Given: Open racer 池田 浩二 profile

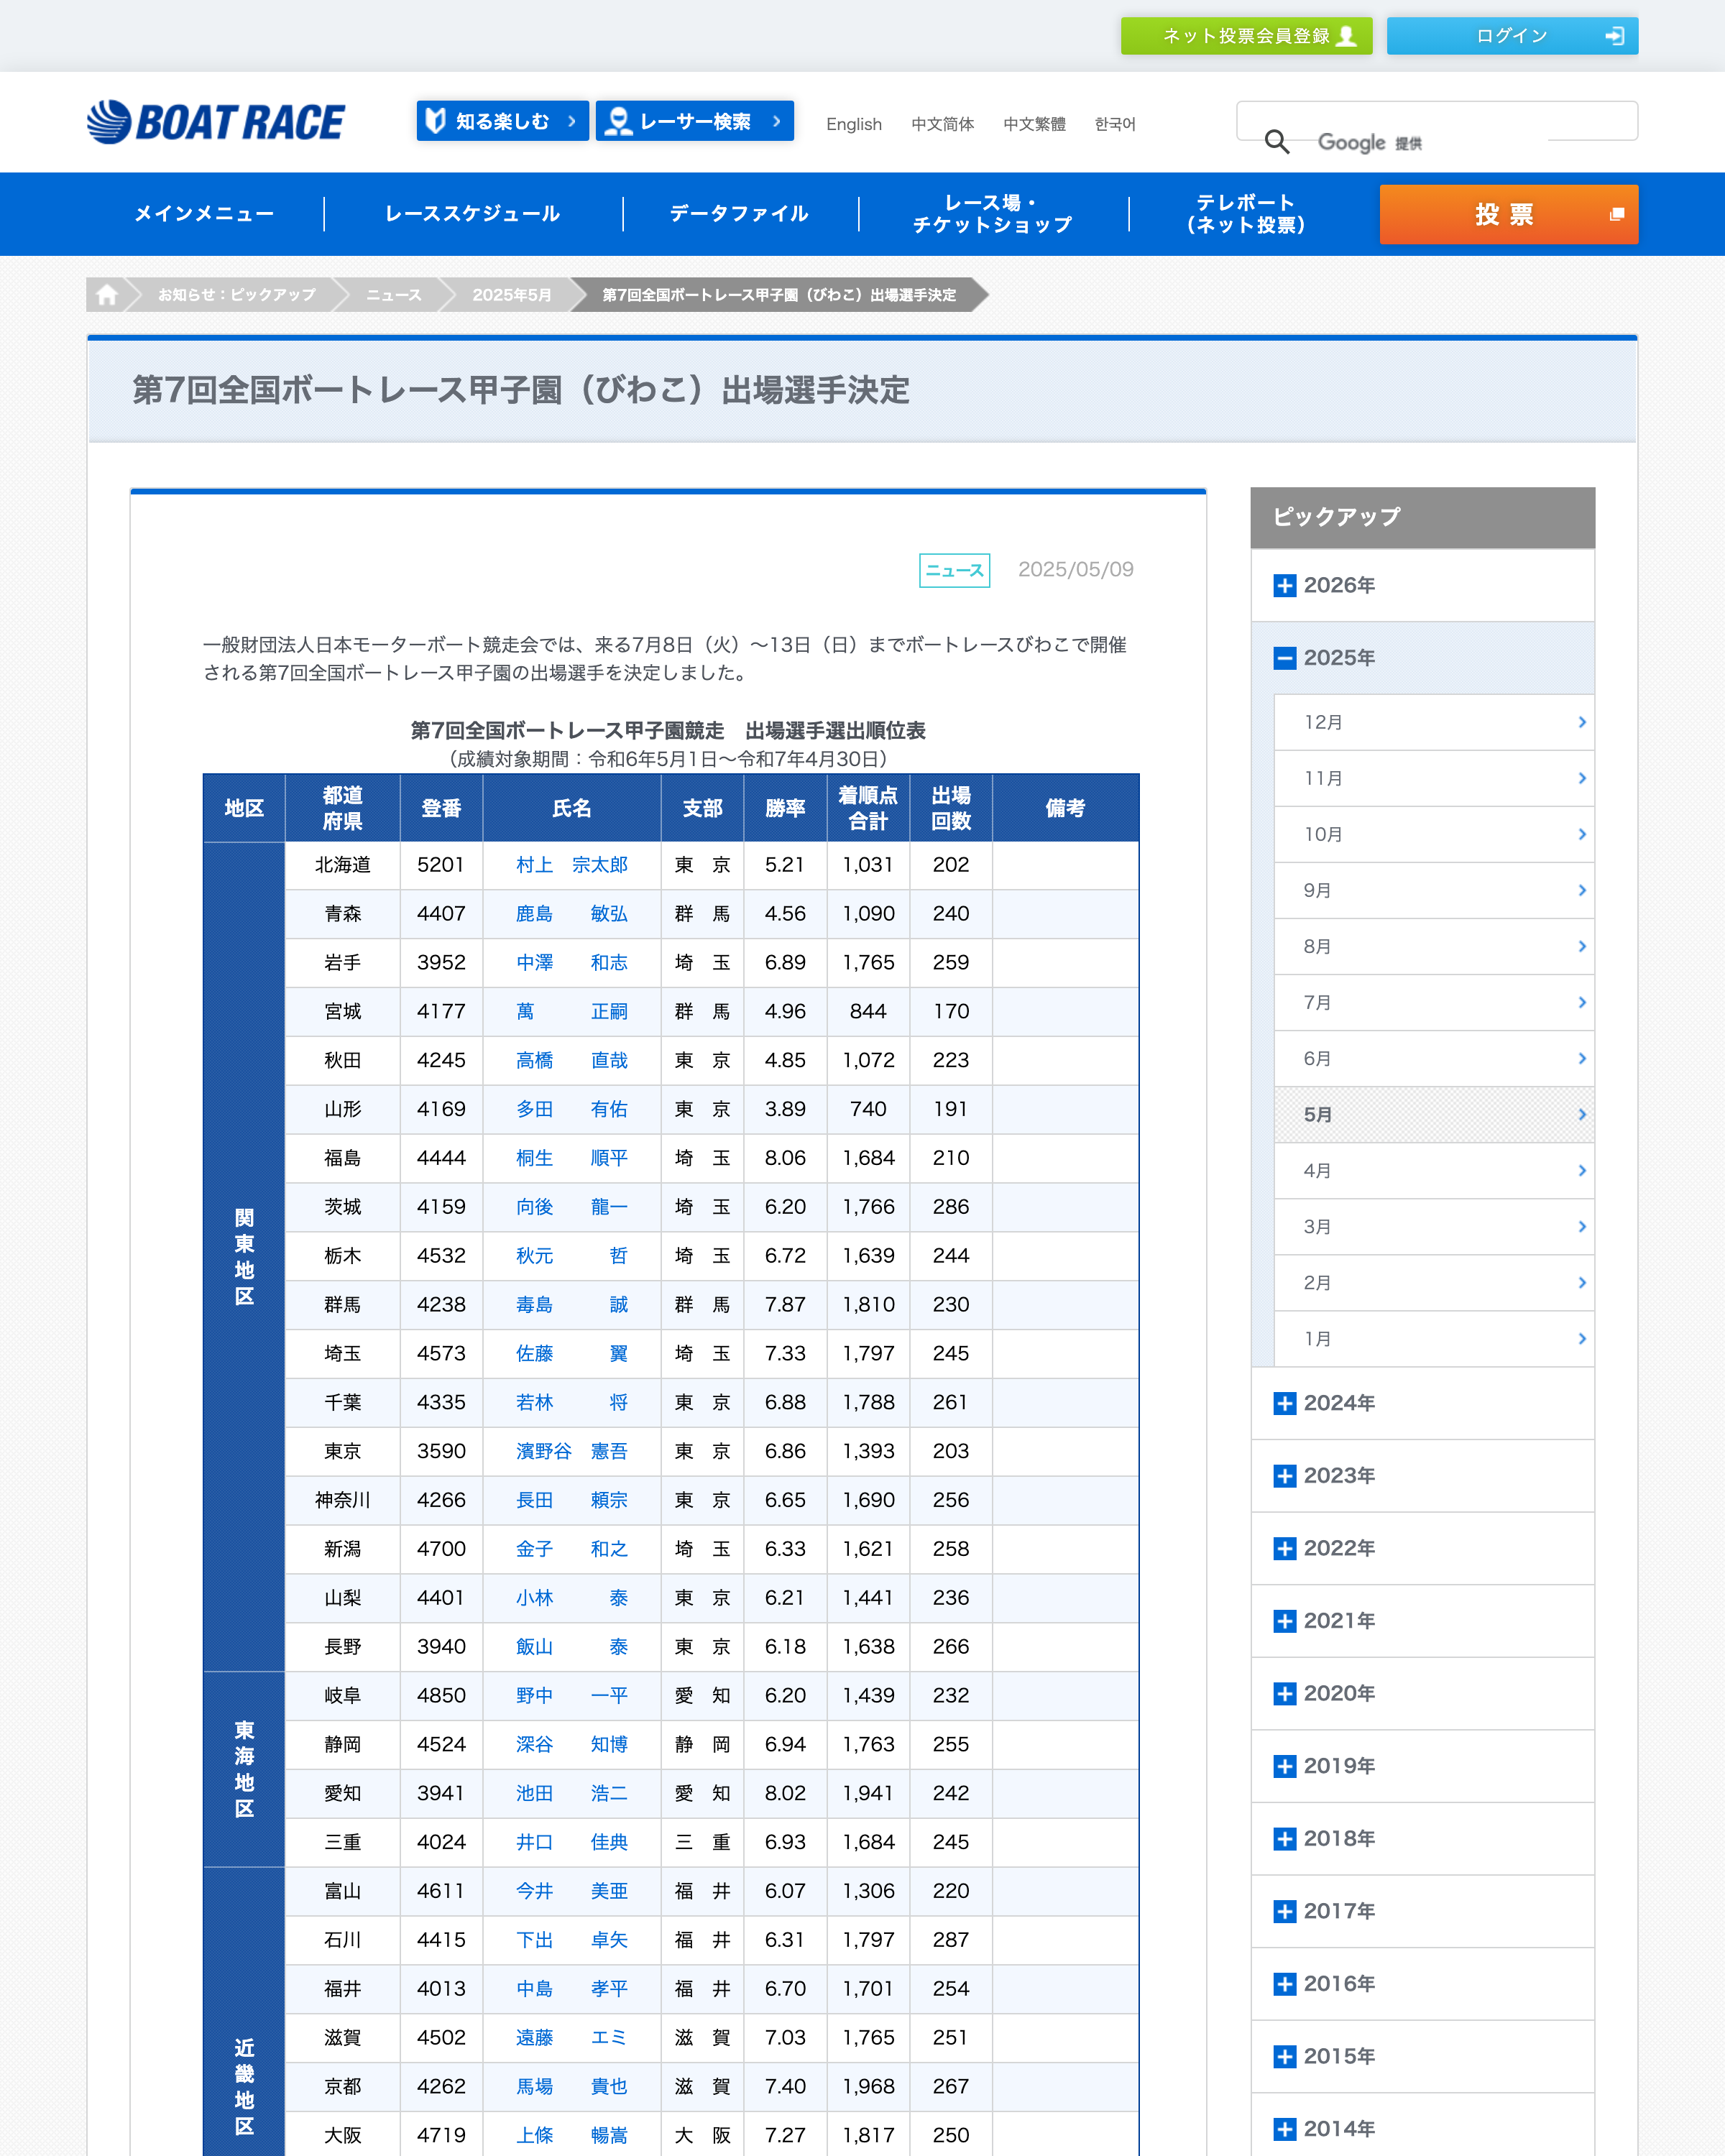Looking at the screenshot, I should 572,1793.
